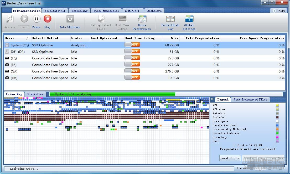Click the (F:\) hard drive icon
The image size is (290, 174).
(x=7, y=65)
